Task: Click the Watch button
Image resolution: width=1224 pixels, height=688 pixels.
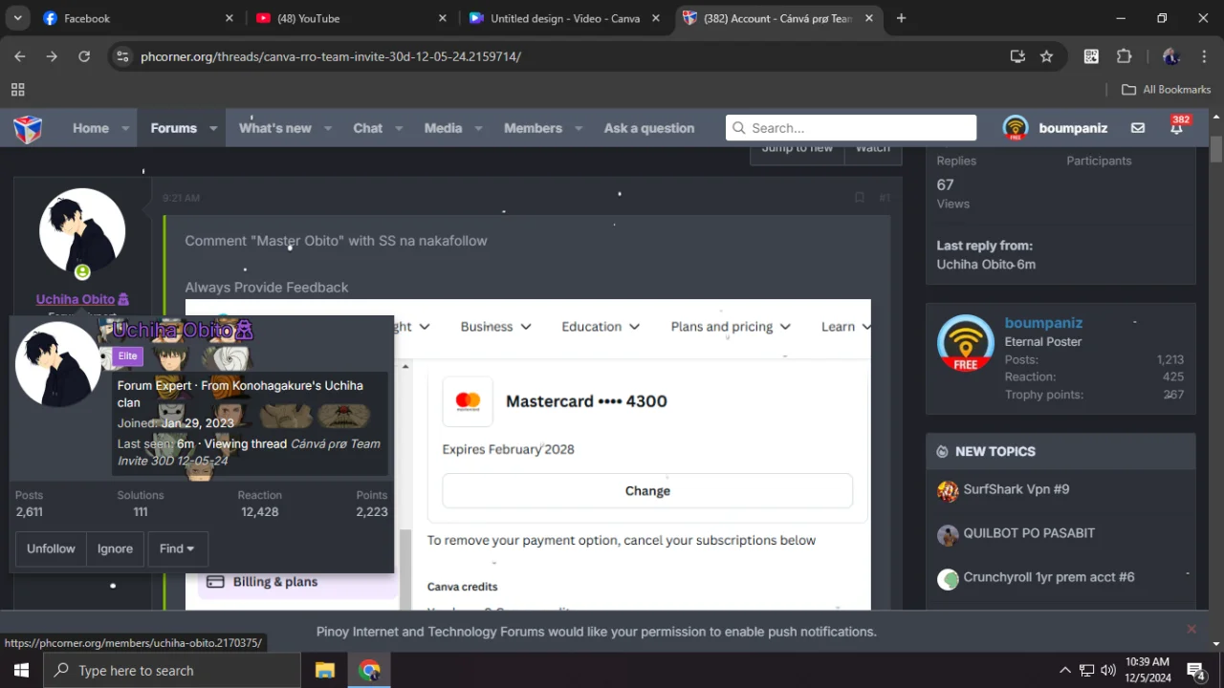Action: pyautogui.click(x=872, y=150)
